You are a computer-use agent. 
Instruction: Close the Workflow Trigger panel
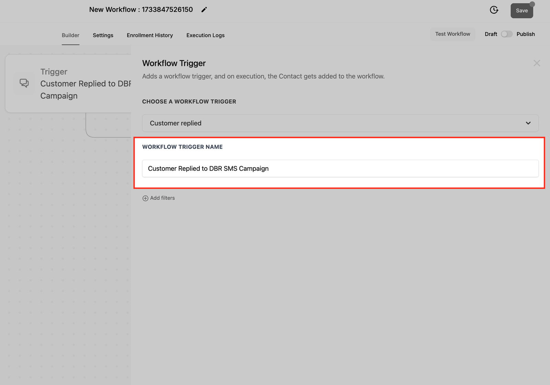[537, 63]
